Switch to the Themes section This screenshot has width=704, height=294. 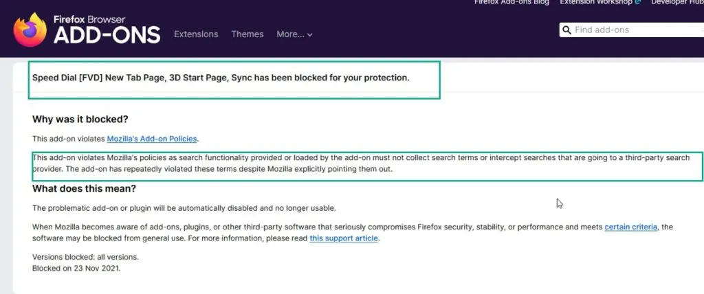click(247, 34)
